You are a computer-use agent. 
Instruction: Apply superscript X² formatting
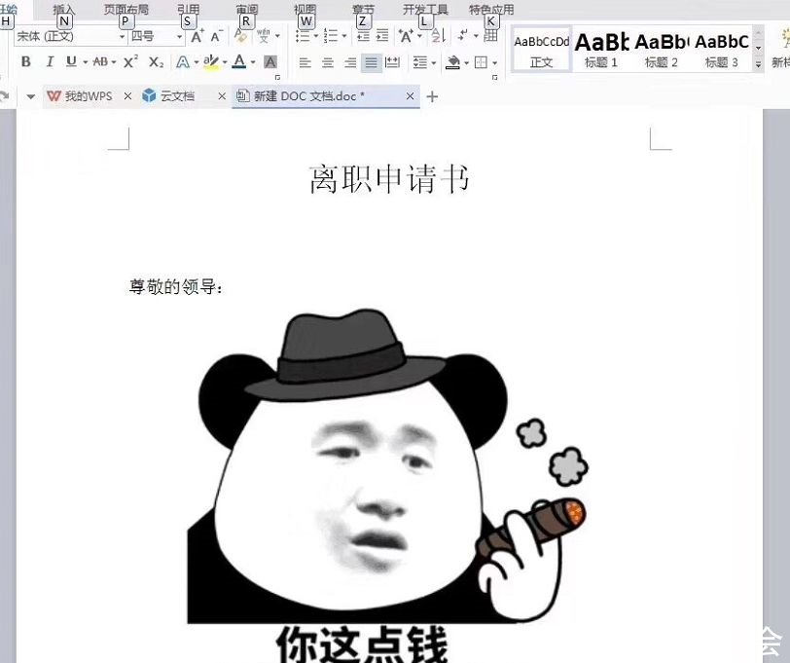pyautogui.click(x=130, y=62)
